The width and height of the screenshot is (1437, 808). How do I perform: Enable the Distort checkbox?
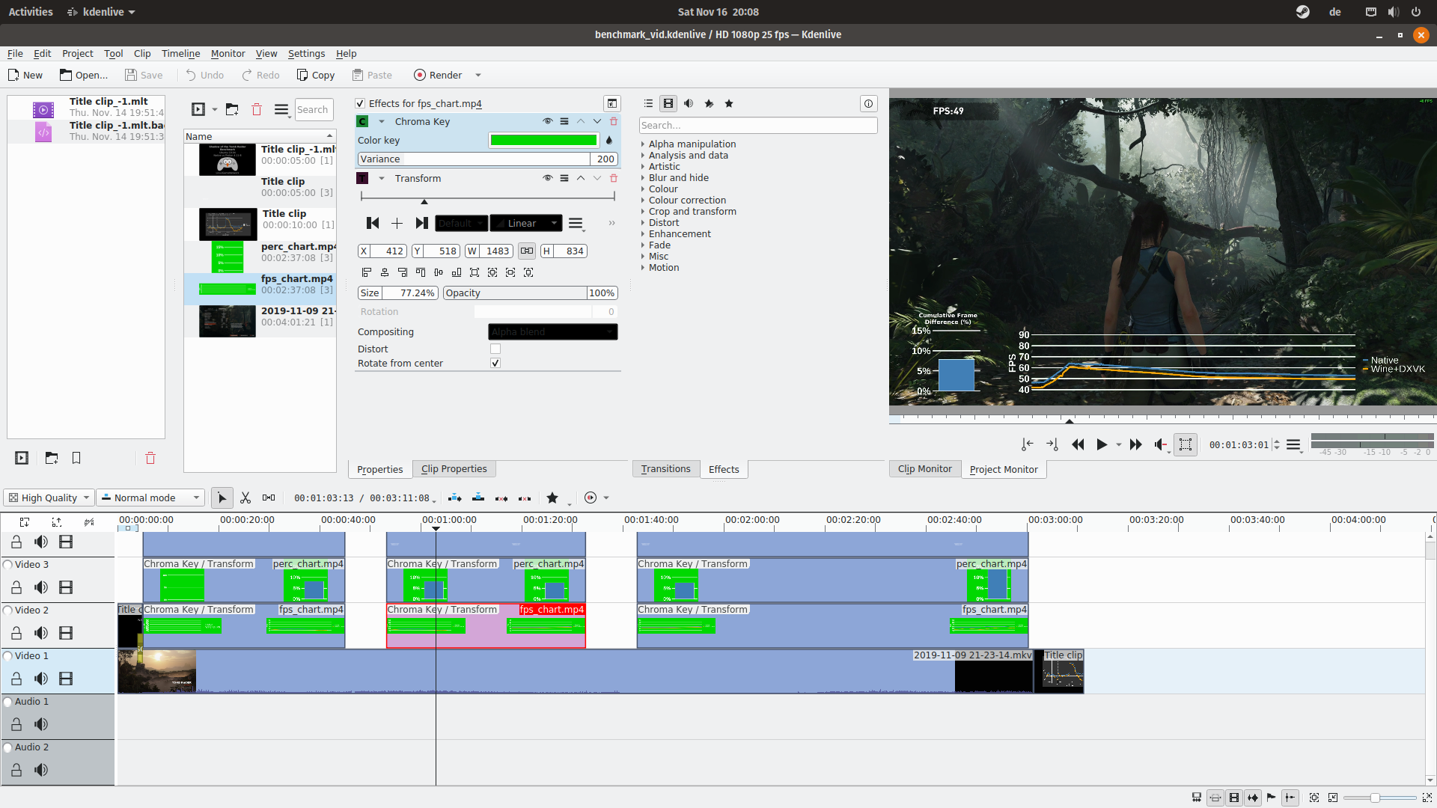[495, 349]
